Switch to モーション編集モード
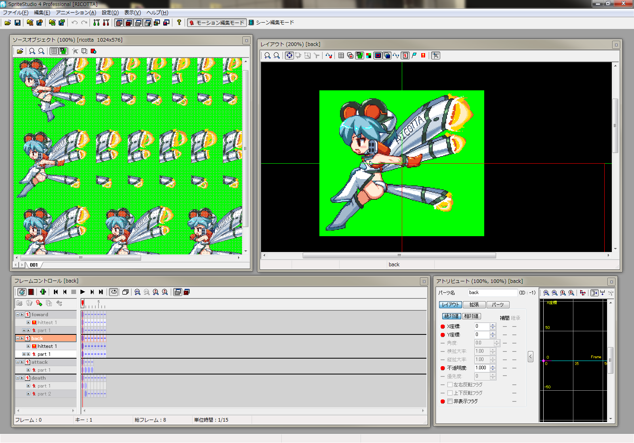 coord(217,23)
